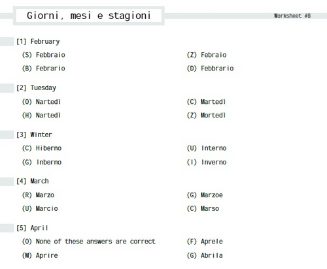Select option (G) Inberno
This screenshot has height=269, width=327.
tap(42, 162)
